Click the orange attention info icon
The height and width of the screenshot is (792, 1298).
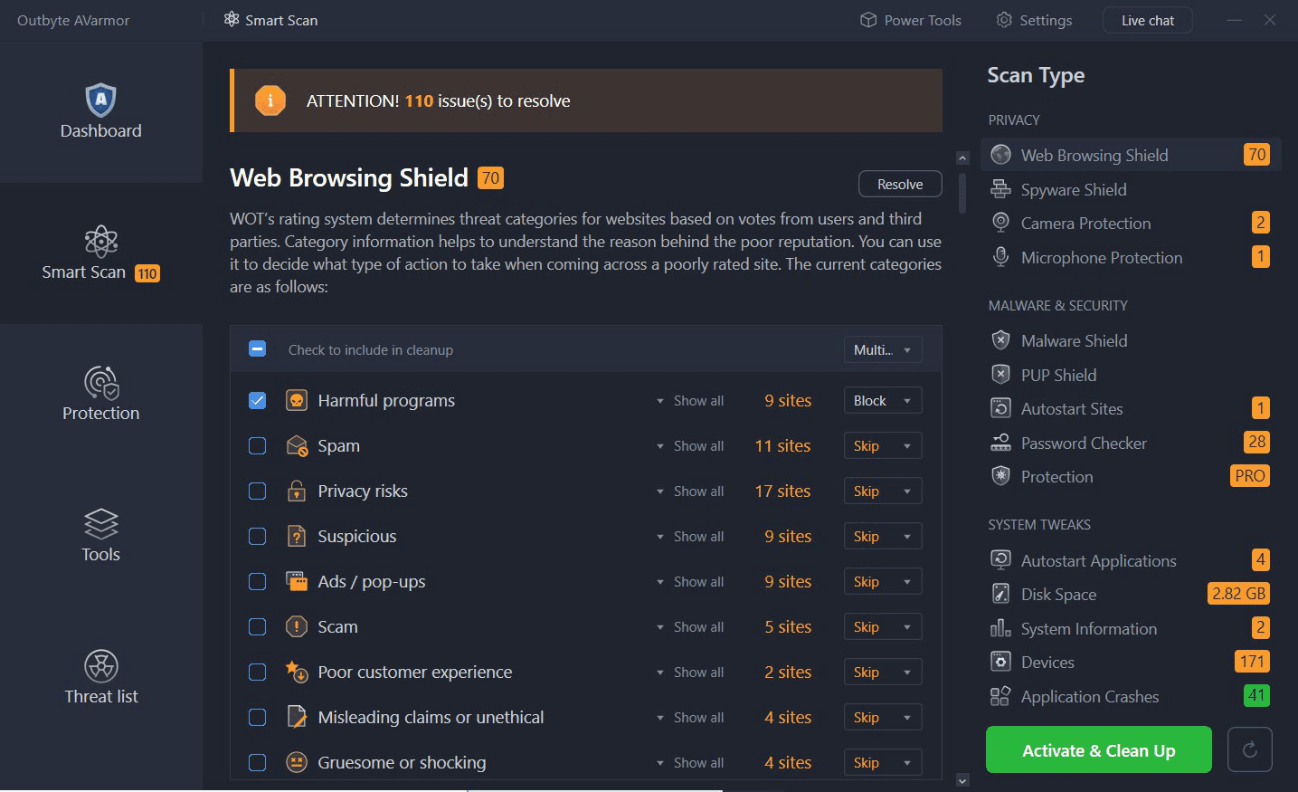point(270,100)
